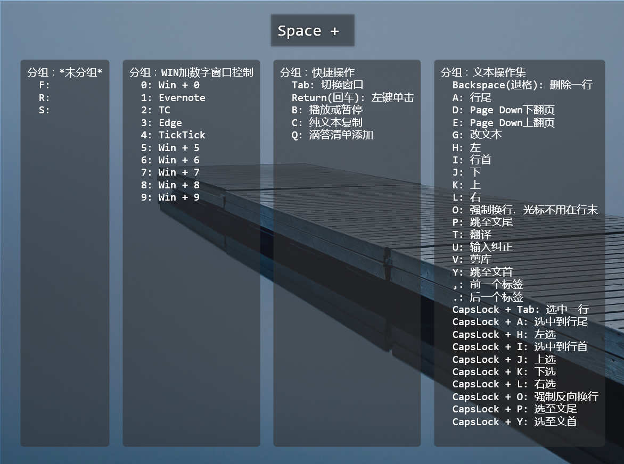624x464 pixels.
Task: Click the "Return(回车): 左键单击" row
Action: point(353,98)
